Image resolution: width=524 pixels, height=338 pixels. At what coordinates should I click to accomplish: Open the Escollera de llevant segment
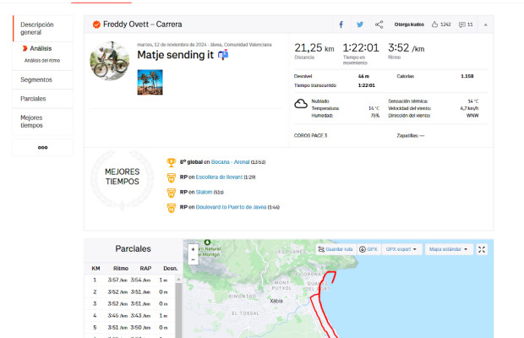(218, 177)
